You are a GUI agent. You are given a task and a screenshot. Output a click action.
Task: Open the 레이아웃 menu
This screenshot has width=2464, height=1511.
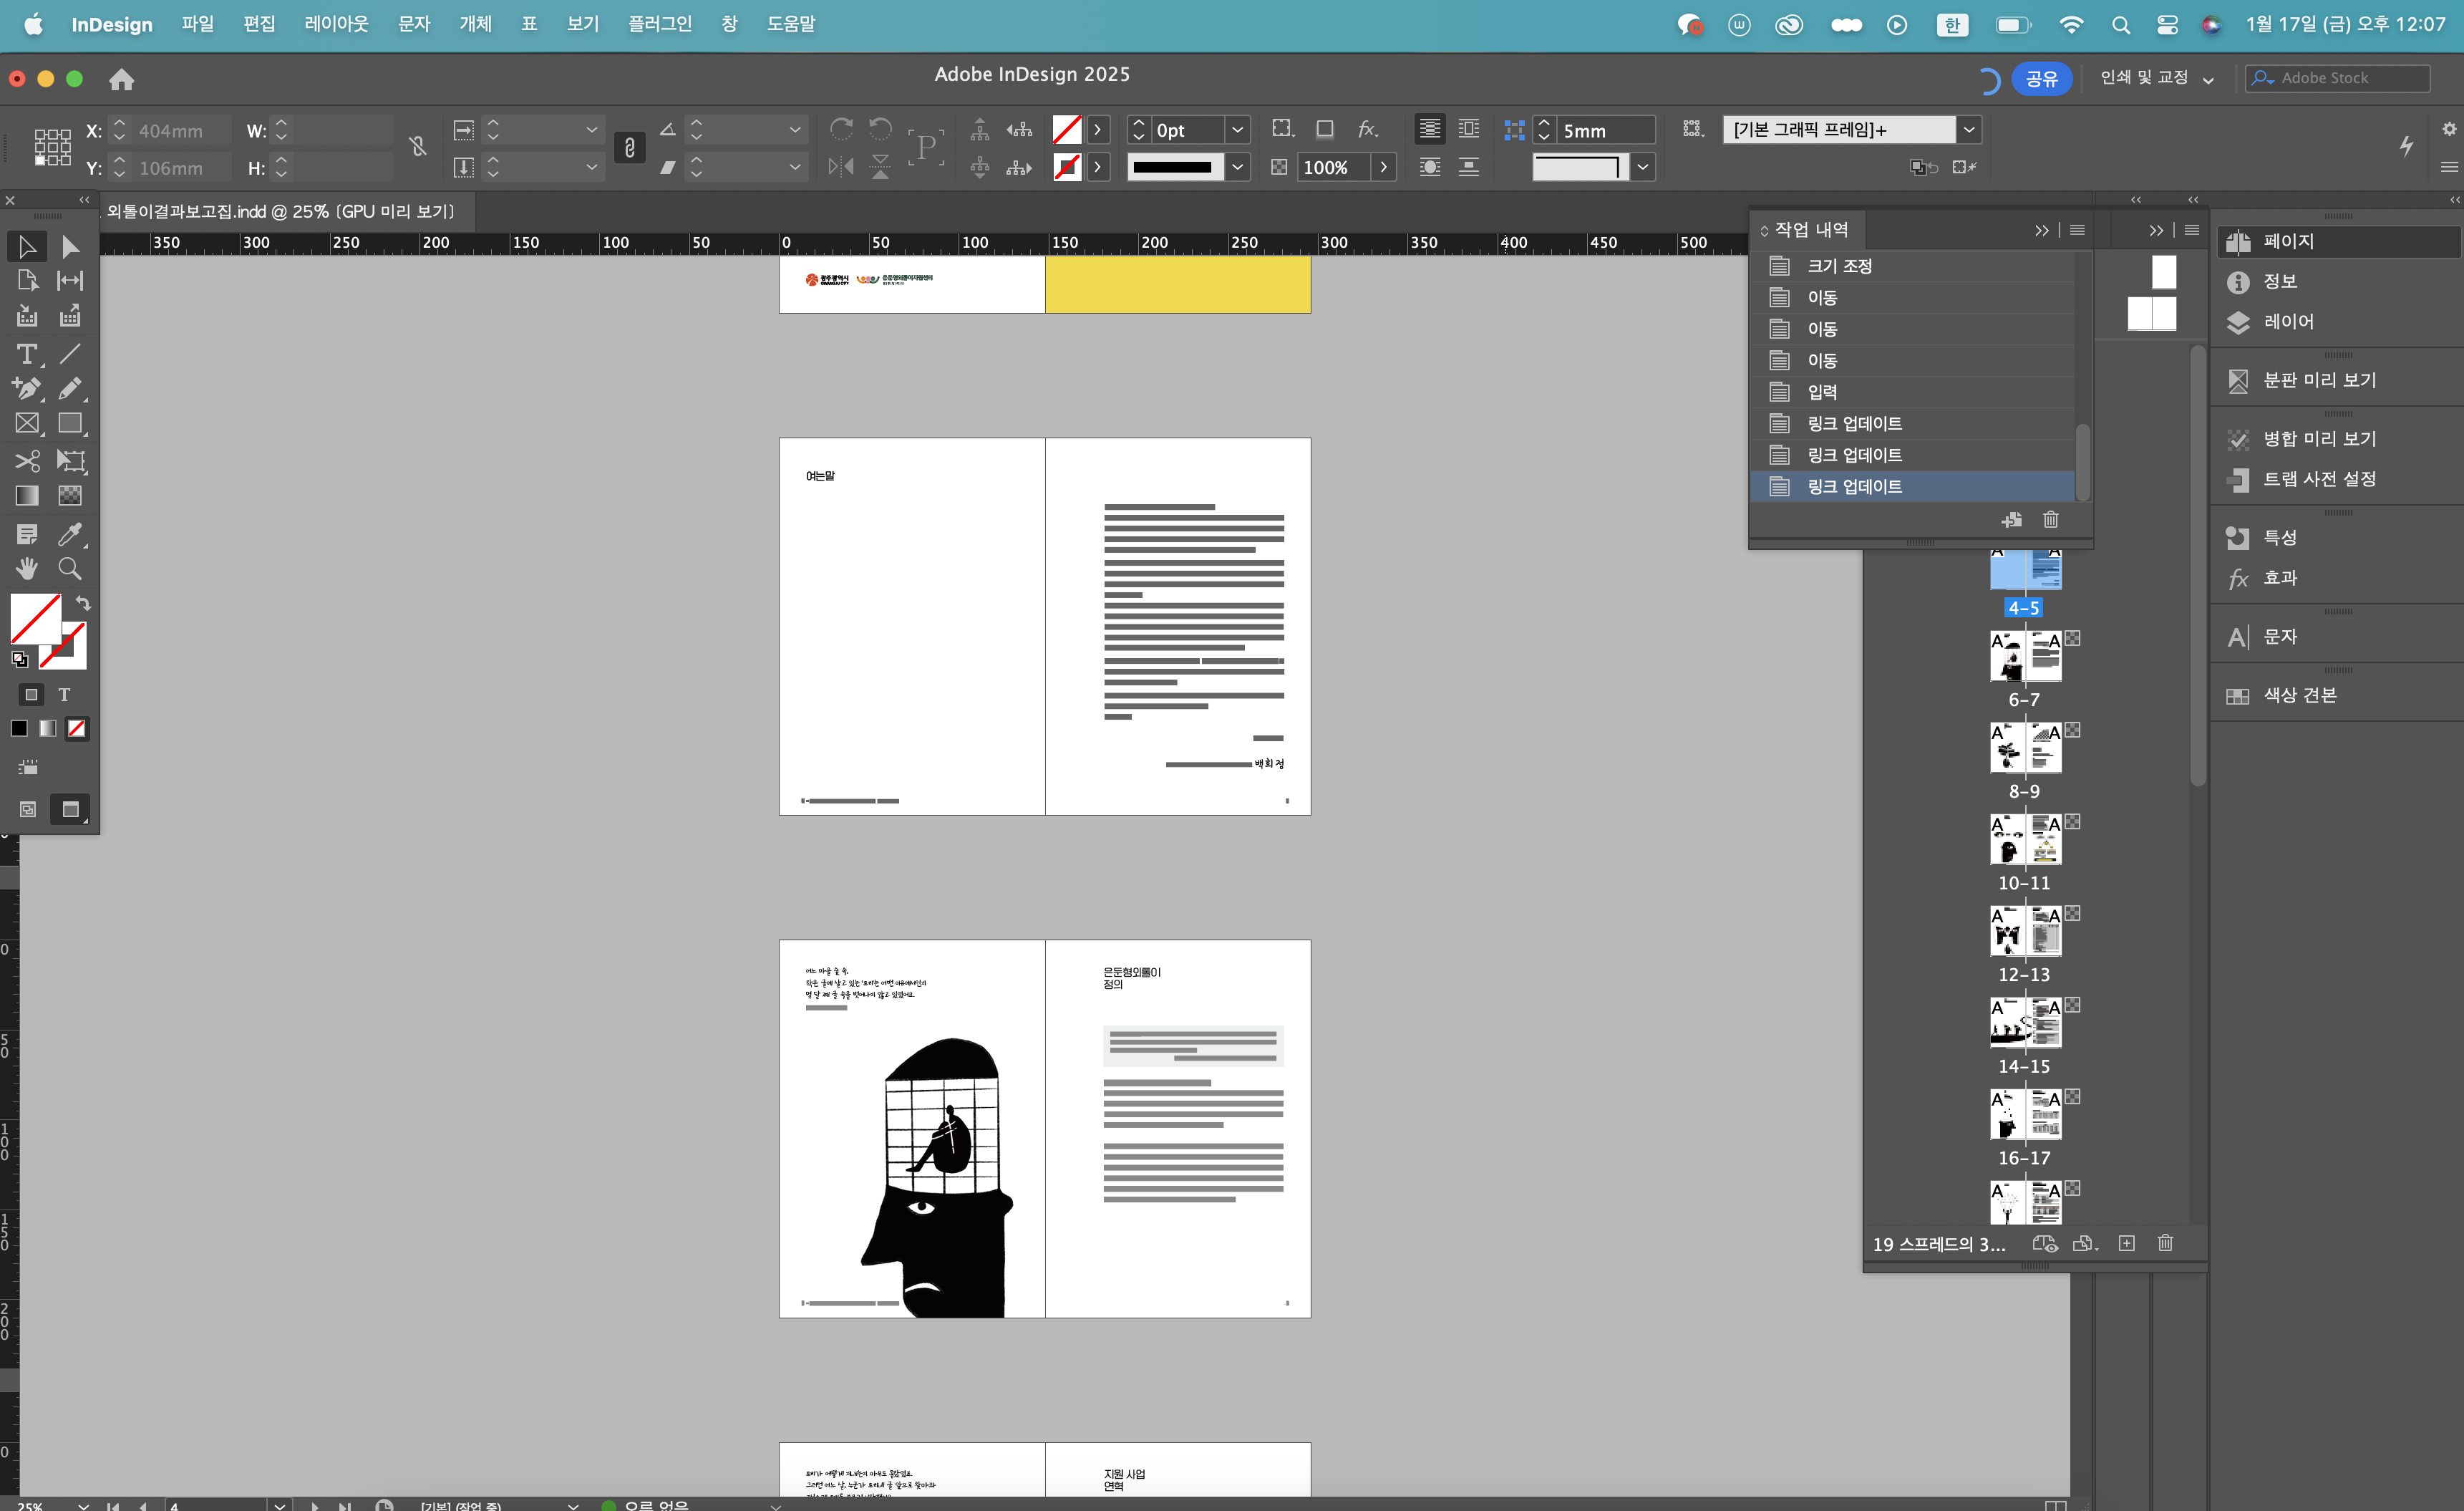pyautogui.click(x=336, y=24)
